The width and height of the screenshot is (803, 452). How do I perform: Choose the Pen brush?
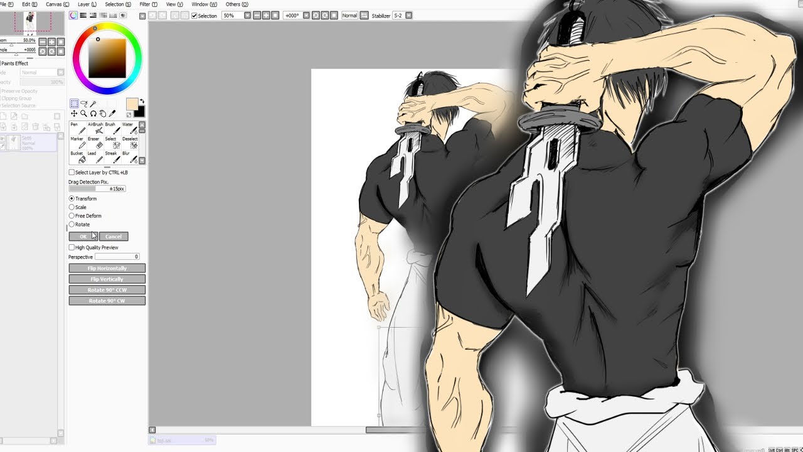coord(78,128)
